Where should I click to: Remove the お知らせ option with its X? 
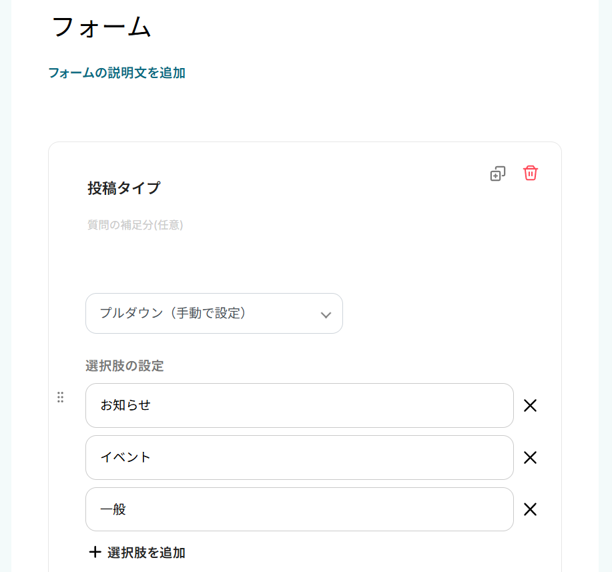tap(530, 406)
